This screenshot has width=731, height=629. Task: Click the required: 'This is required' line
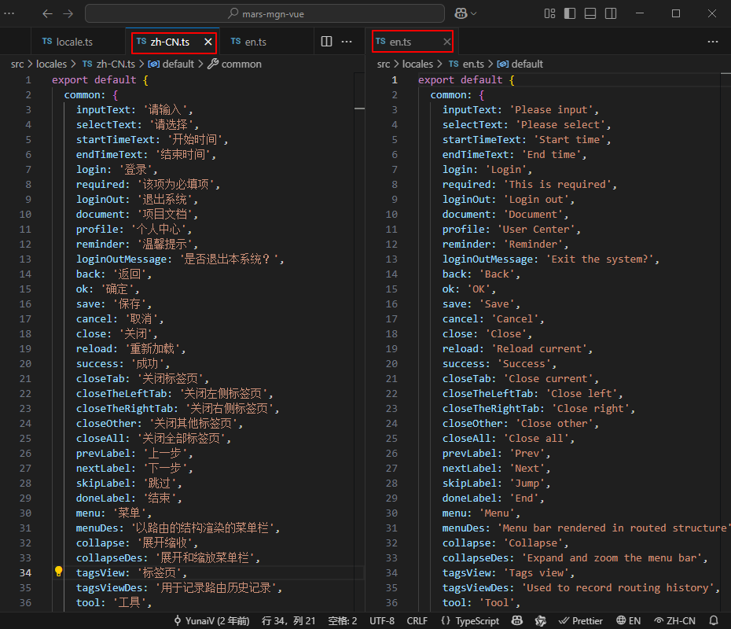(530, 184)
